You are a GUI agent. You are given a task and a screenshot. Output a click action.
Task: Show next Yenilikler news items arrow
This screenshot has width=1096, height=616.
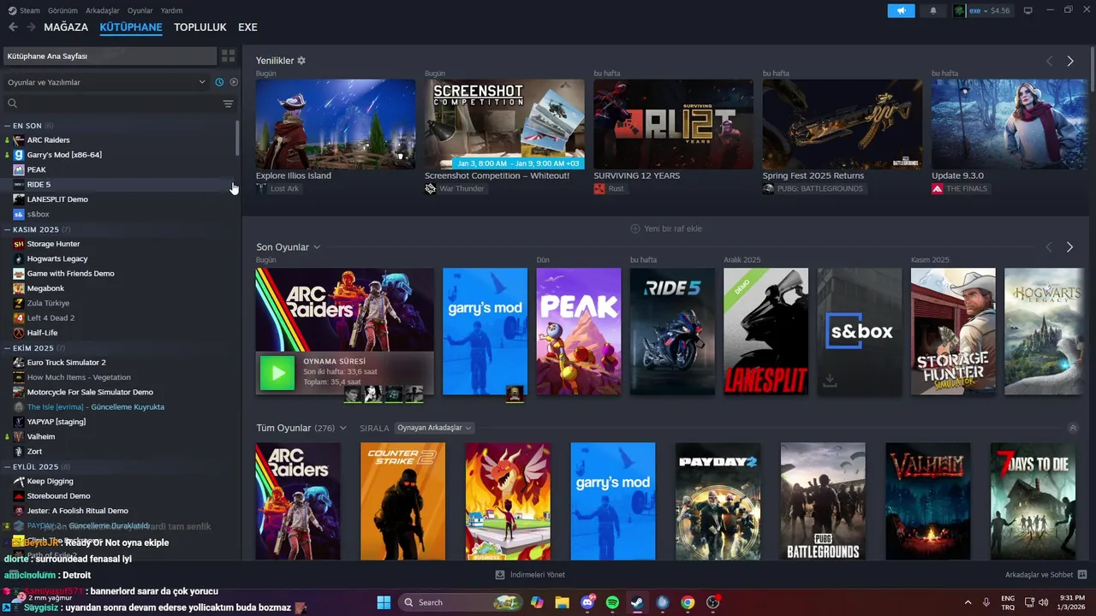pos(1070,61)
